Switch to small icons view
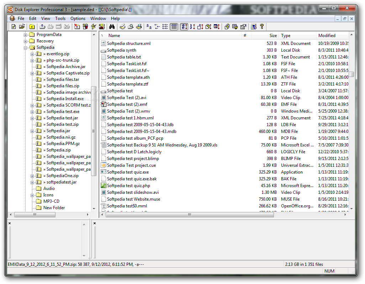This screenshot has width=365, height=284. pyautogui.click(x=157, y=27)
